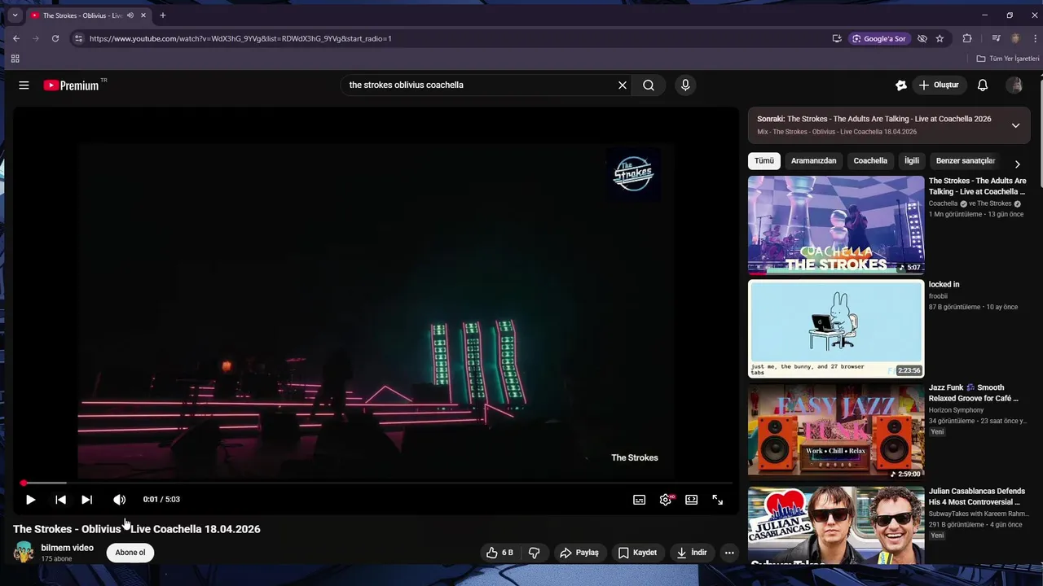The height and width of the screenshot is (586, 1043).
Task: Open browser extensions puzzle icon
Action: click(967, 38)
